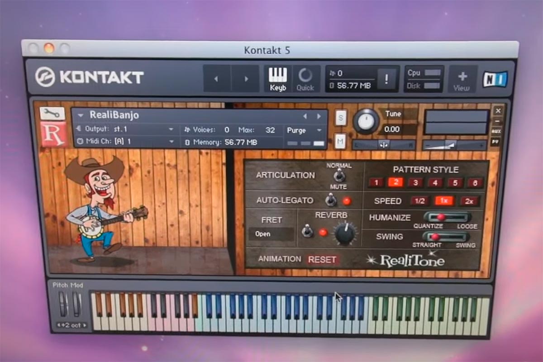
Task: Click the Max voices value 32
Action: [x=270, y=130]
